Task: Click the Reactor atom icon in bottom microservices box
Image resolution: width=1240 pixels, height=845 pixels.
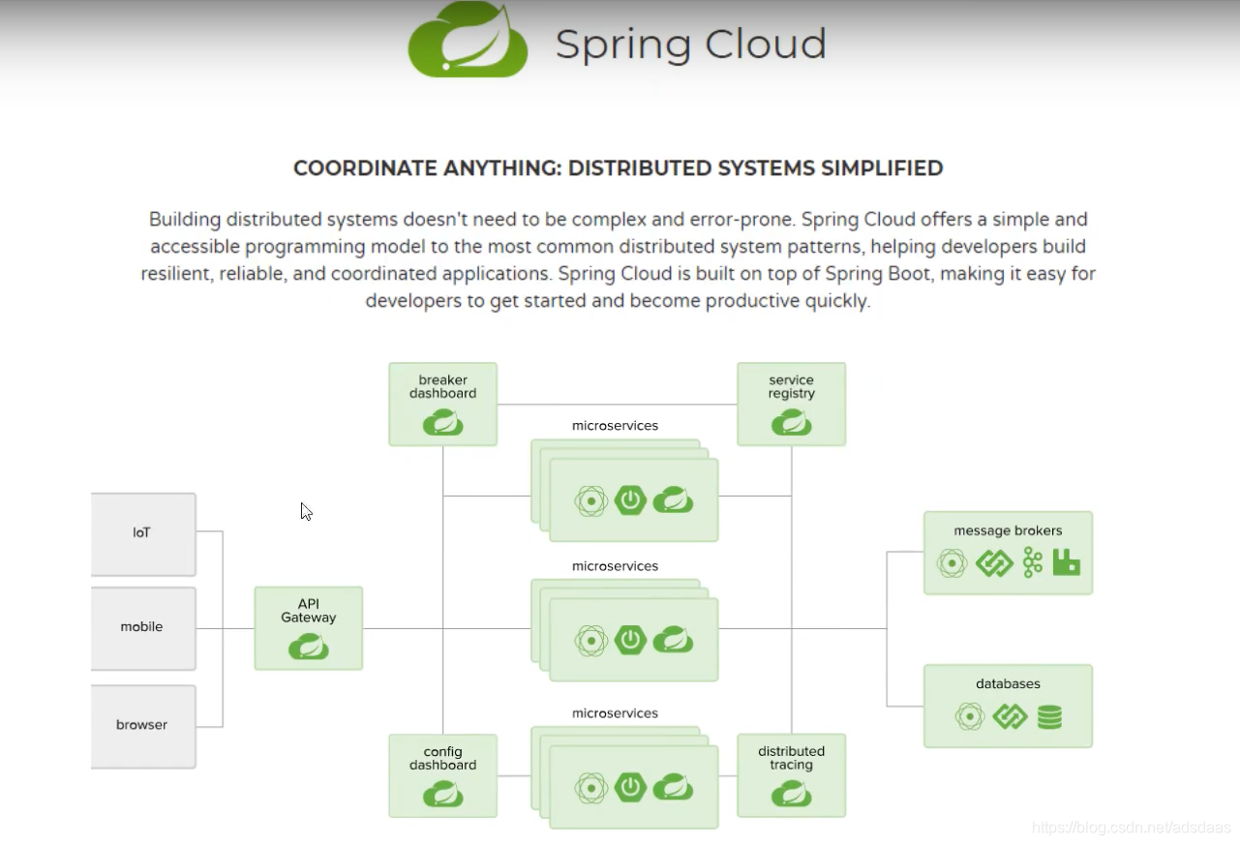Action: pos(590,787)
